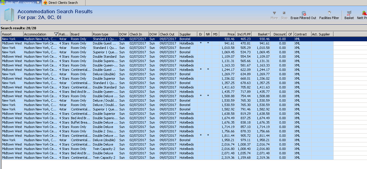Click the Incl.Fl.PP column header
Screen dimensions: 367x169
243,34
